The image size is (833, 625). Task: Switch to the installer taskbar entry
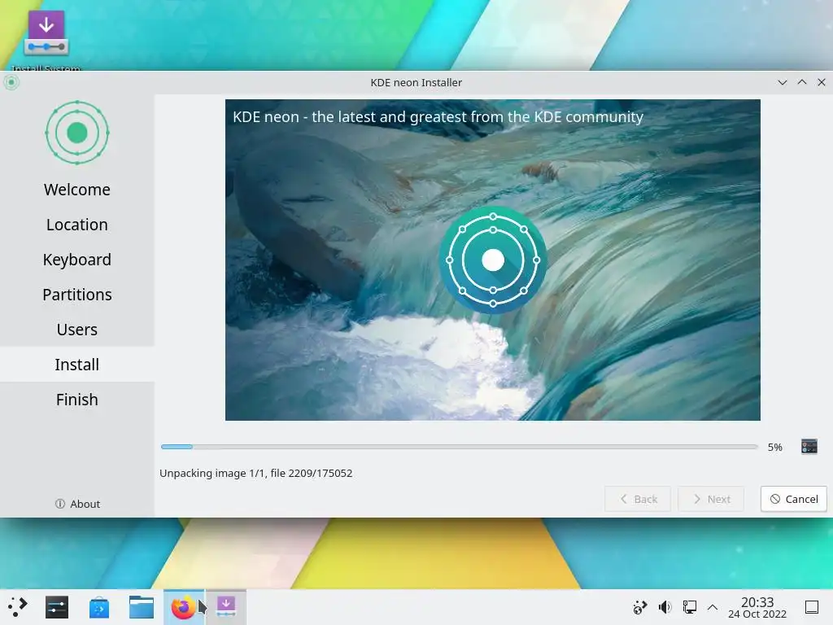pyautogui.click(x=226, y=607)
